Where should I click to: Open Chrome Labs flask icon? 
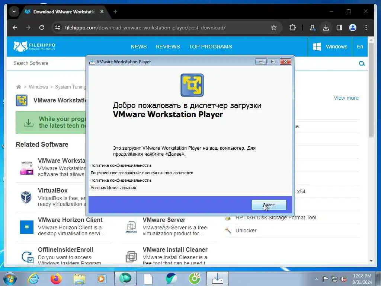313,28
